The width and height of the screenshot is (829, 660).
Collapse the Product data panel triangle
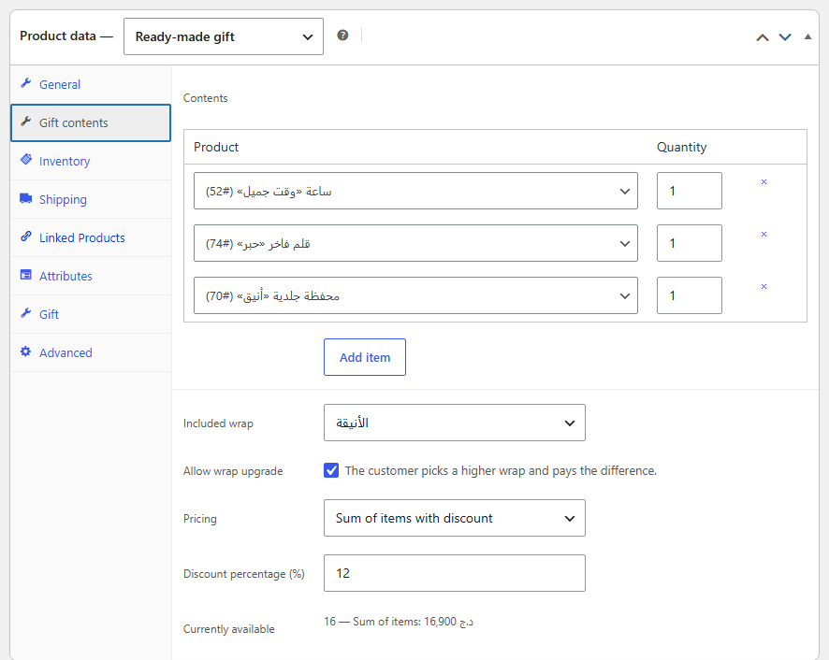tap(807, 37)
